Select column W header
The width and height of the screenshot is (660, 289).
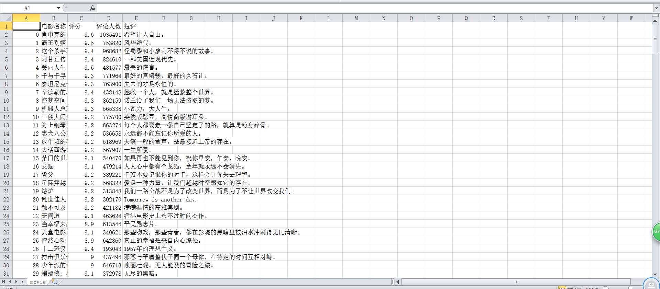pyautogui.click(x=631, y=18)
